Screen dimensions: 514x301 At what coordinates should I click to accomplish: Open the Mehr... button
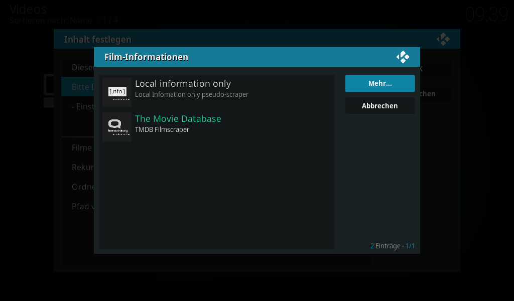click(x=380, y=83)
